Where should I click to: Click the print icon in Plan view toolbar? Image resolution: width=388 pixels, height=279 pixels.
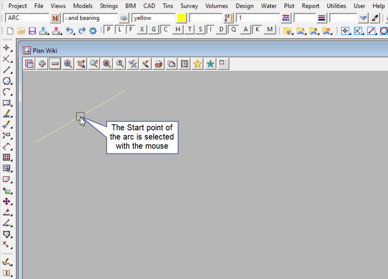click(159, 64)
